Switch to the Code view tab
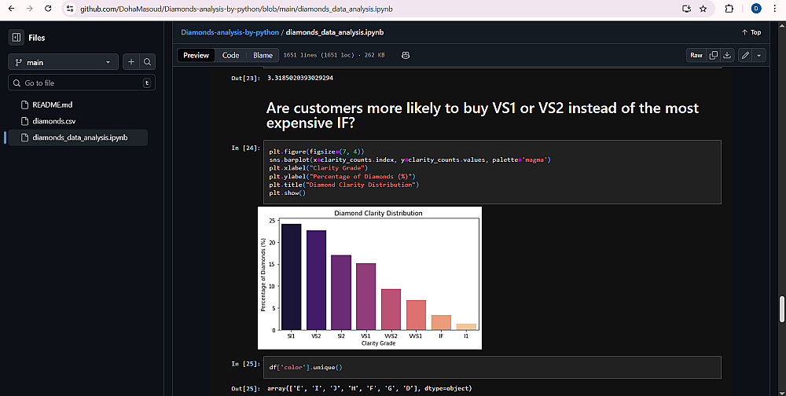The width and height of the screenshot is (786, 396). pos(230,55)
